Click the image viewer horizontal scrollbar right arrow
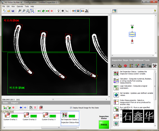This screenshot has height=131, width=159. 106,99
